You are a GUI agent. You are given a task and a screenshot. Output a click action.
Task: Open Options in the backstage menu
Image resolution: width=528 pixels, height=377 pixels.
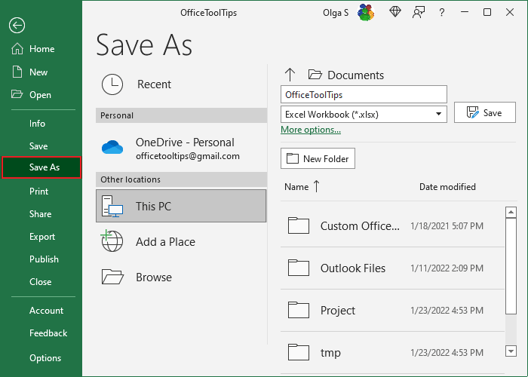click(x=45, y=358)
